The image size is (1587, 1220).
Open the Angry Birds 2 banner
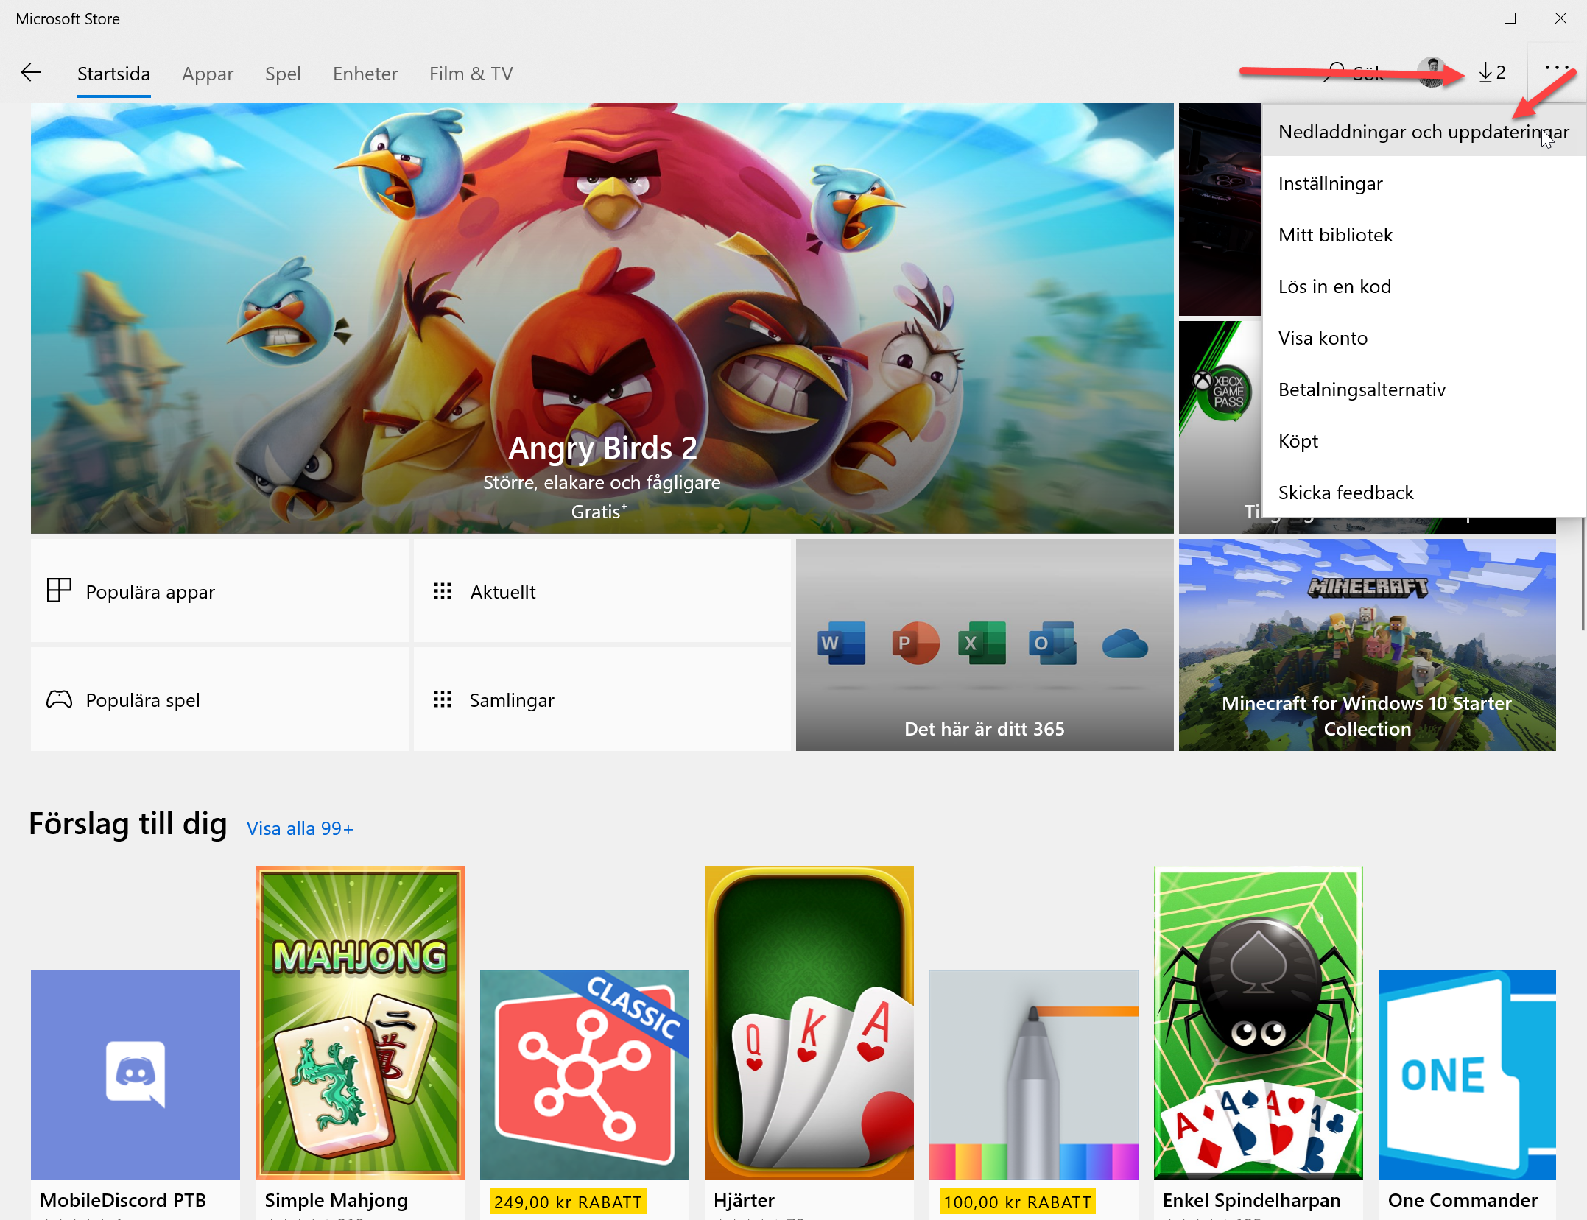602,318
